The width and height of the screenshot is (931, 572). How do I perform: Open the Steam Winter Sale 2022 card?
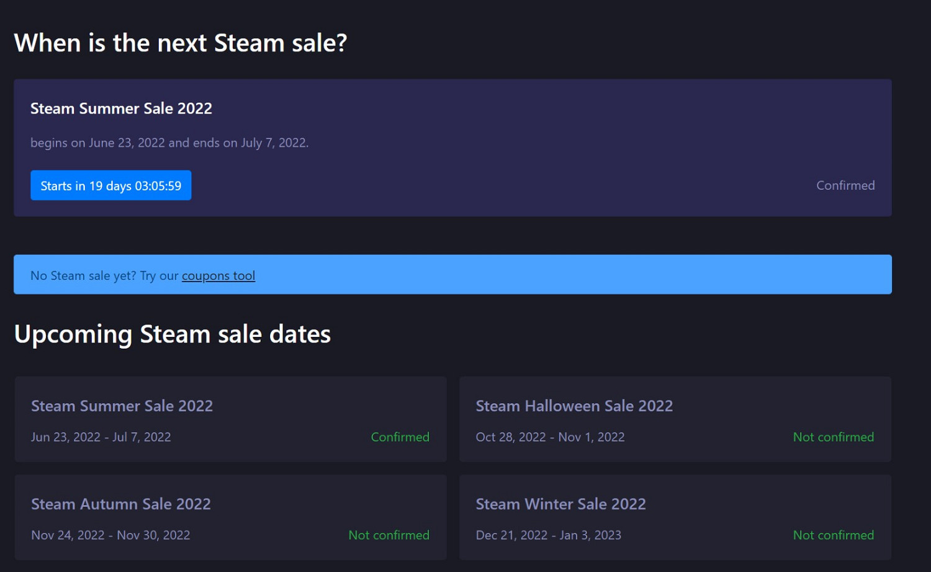click(675, 517)
